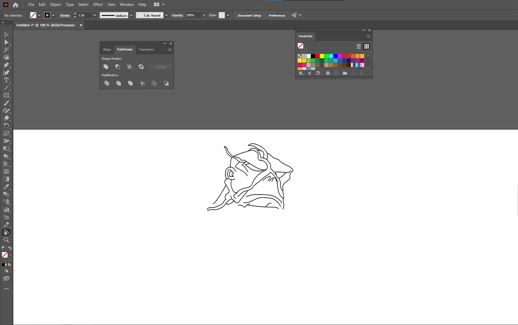Open the Preferences button
This screenshot has width=518, height=325.
277,15
